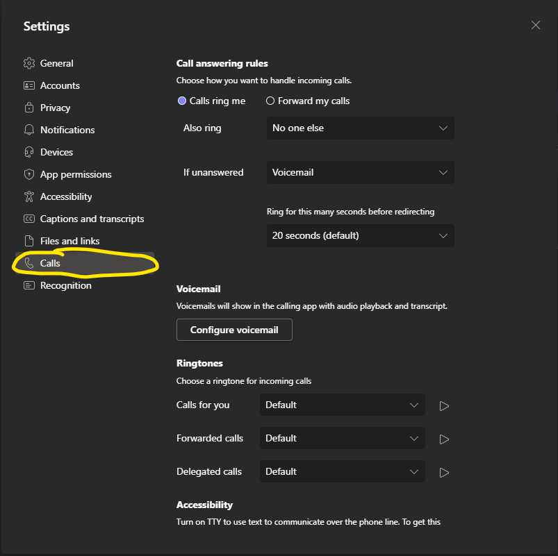This screenshot has width=558, height=556.
Task: Open the Calls for you ringtone dropdown
Action: click(343, 405)
